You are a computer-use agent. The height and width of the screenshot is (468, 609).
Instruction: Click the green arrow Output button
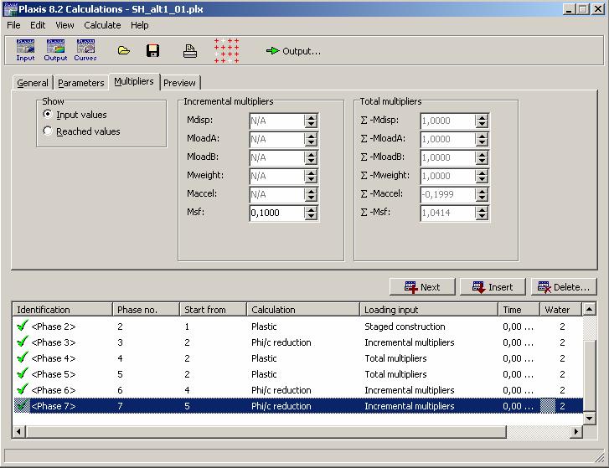pos(293,51)
